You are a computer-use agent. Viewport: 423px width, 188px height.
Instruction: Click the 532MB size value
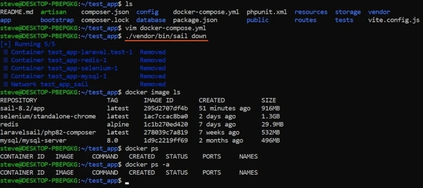pos(270,133)
